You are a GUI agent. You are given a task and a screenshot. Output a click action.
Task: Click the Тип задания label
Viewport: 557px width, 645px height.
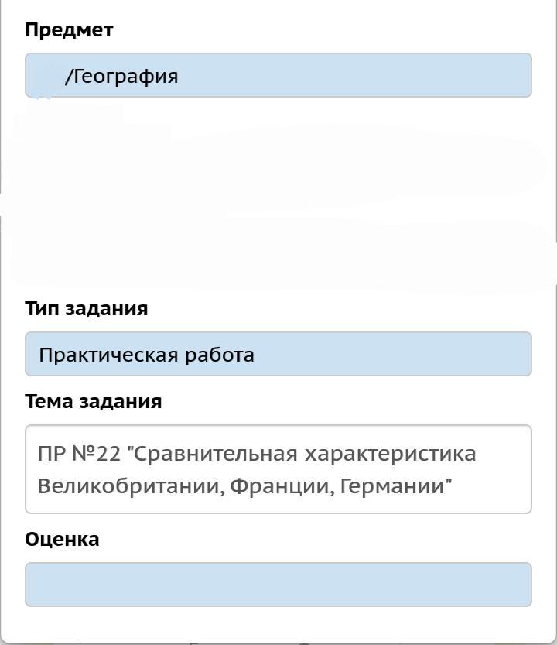point(86,308)
